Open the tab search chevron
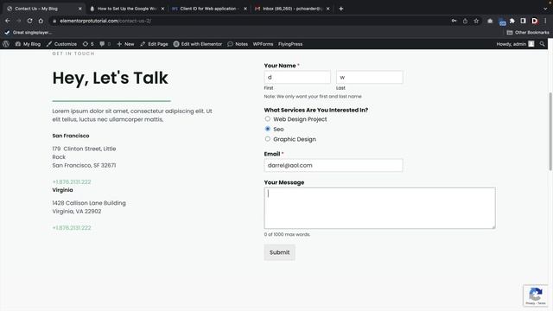 [x=545, y=9]
